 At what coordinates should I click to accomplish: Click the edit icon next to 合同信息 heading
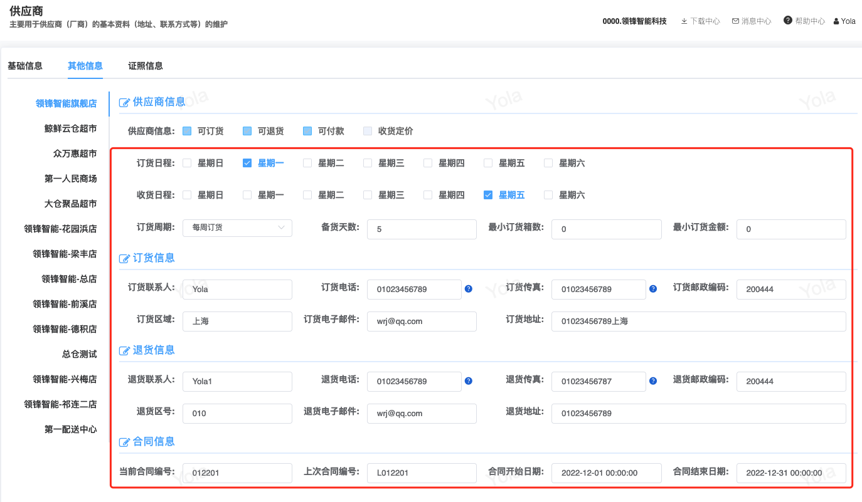[x=125, y=442]
